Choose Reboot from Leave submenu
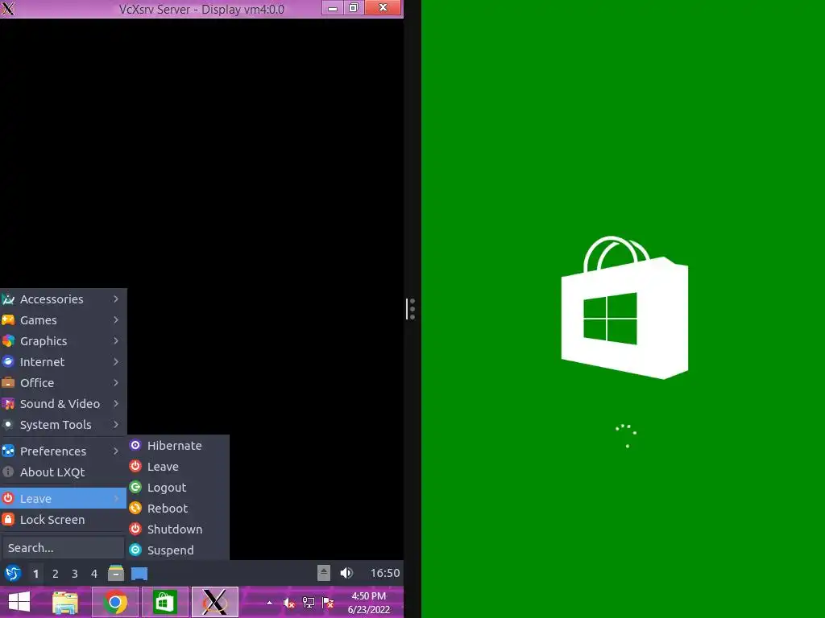The height and width of the screenshot is (618, 825). pos(178,509)
